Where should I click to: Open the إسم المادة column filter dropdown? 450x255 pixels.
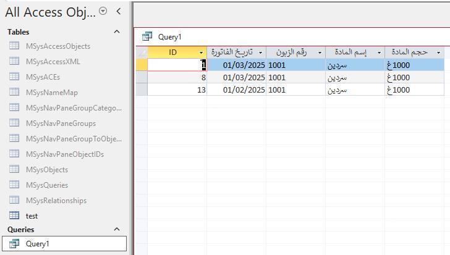(379, 52)
